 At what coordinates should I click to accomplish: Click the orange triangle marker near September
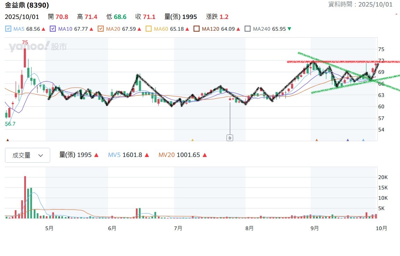point(317,140)
